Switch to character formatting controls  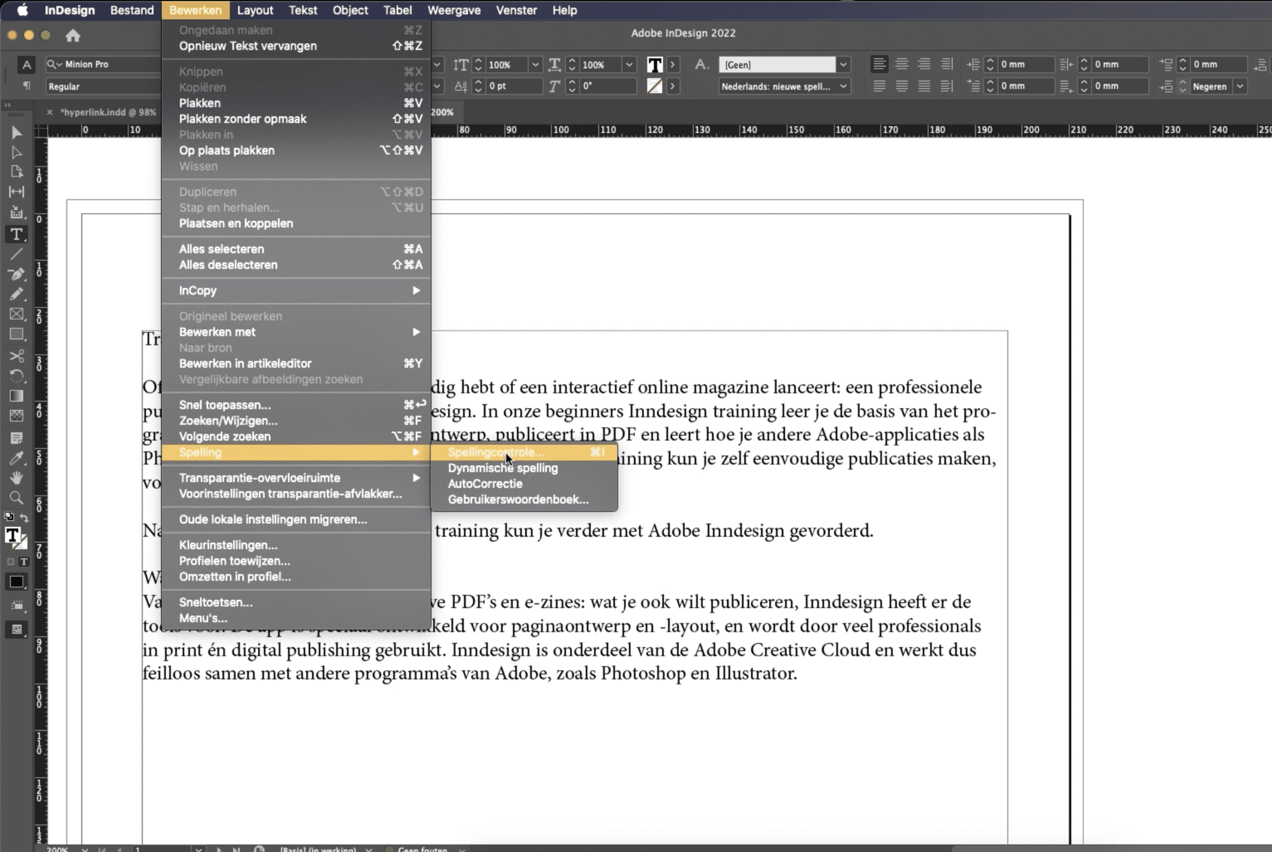(x=26, y=65)
